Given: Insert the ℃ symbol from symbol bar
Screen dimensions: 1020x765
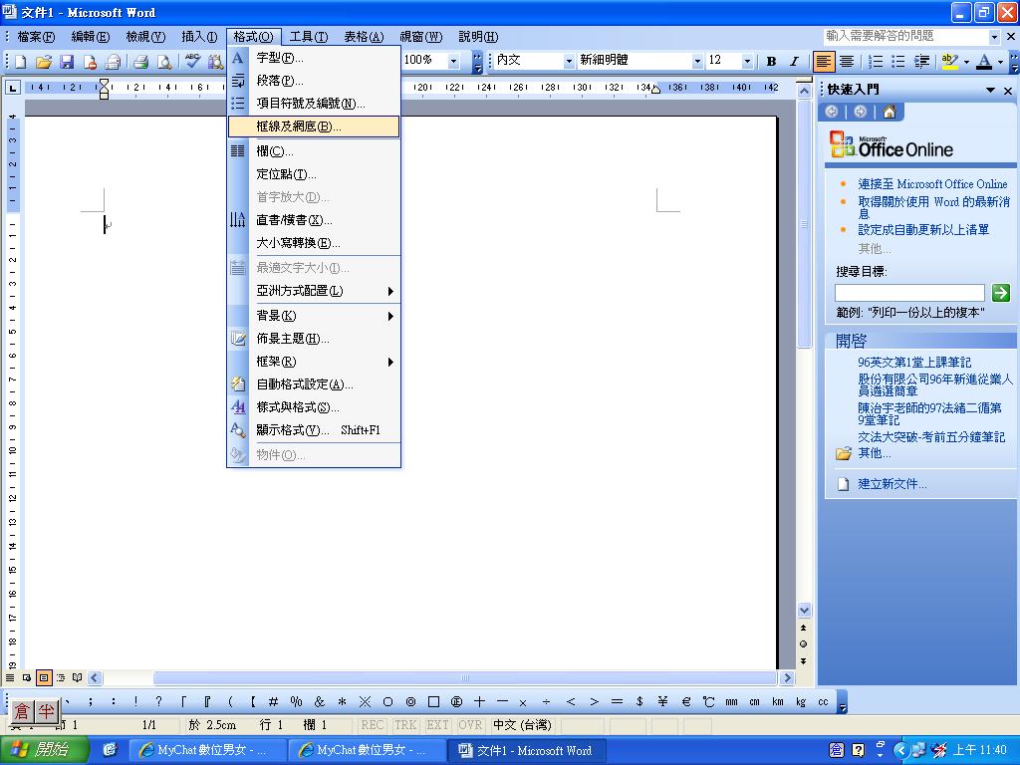Looking at the screenshot, I should point(708,702).
